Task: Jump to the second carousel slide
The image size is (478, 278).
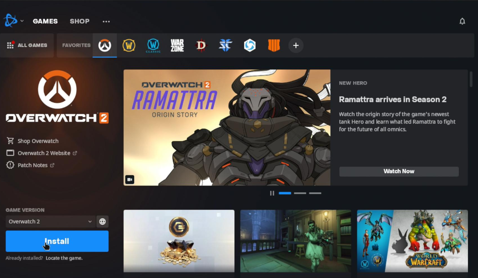Action: (x=300, y=193)
